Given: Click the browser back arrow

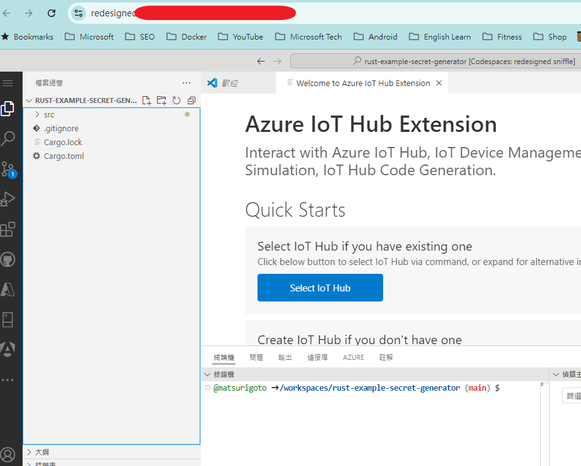Looking at the screenshot, I should pyautogui.click(x=7, y=13).
